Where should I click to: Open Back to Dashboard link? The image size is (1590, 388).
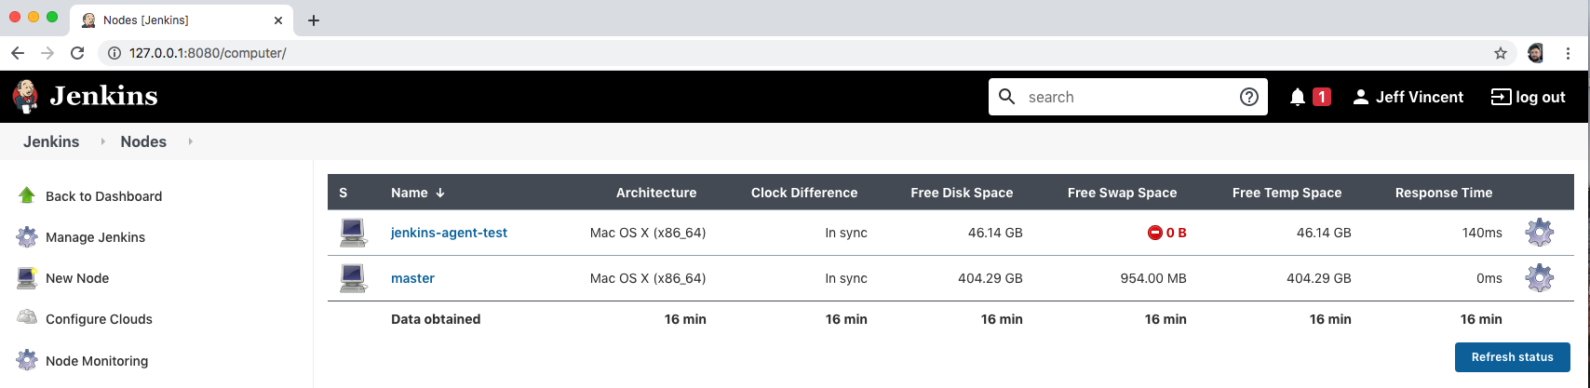coord(103,196)
